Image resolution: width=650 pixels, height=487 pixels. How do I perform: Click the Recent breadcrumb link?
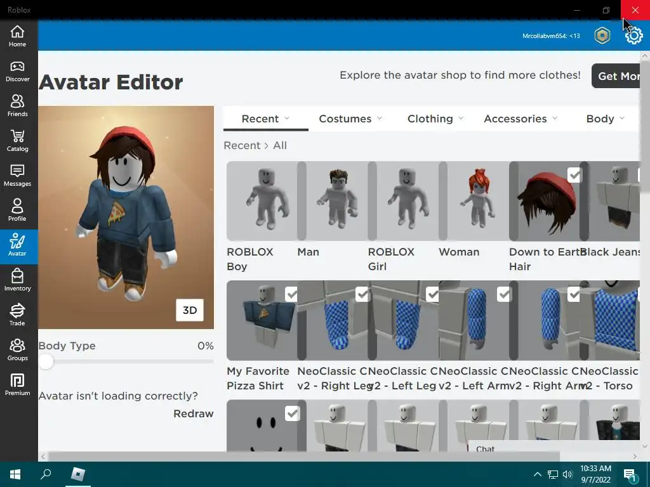242,145
